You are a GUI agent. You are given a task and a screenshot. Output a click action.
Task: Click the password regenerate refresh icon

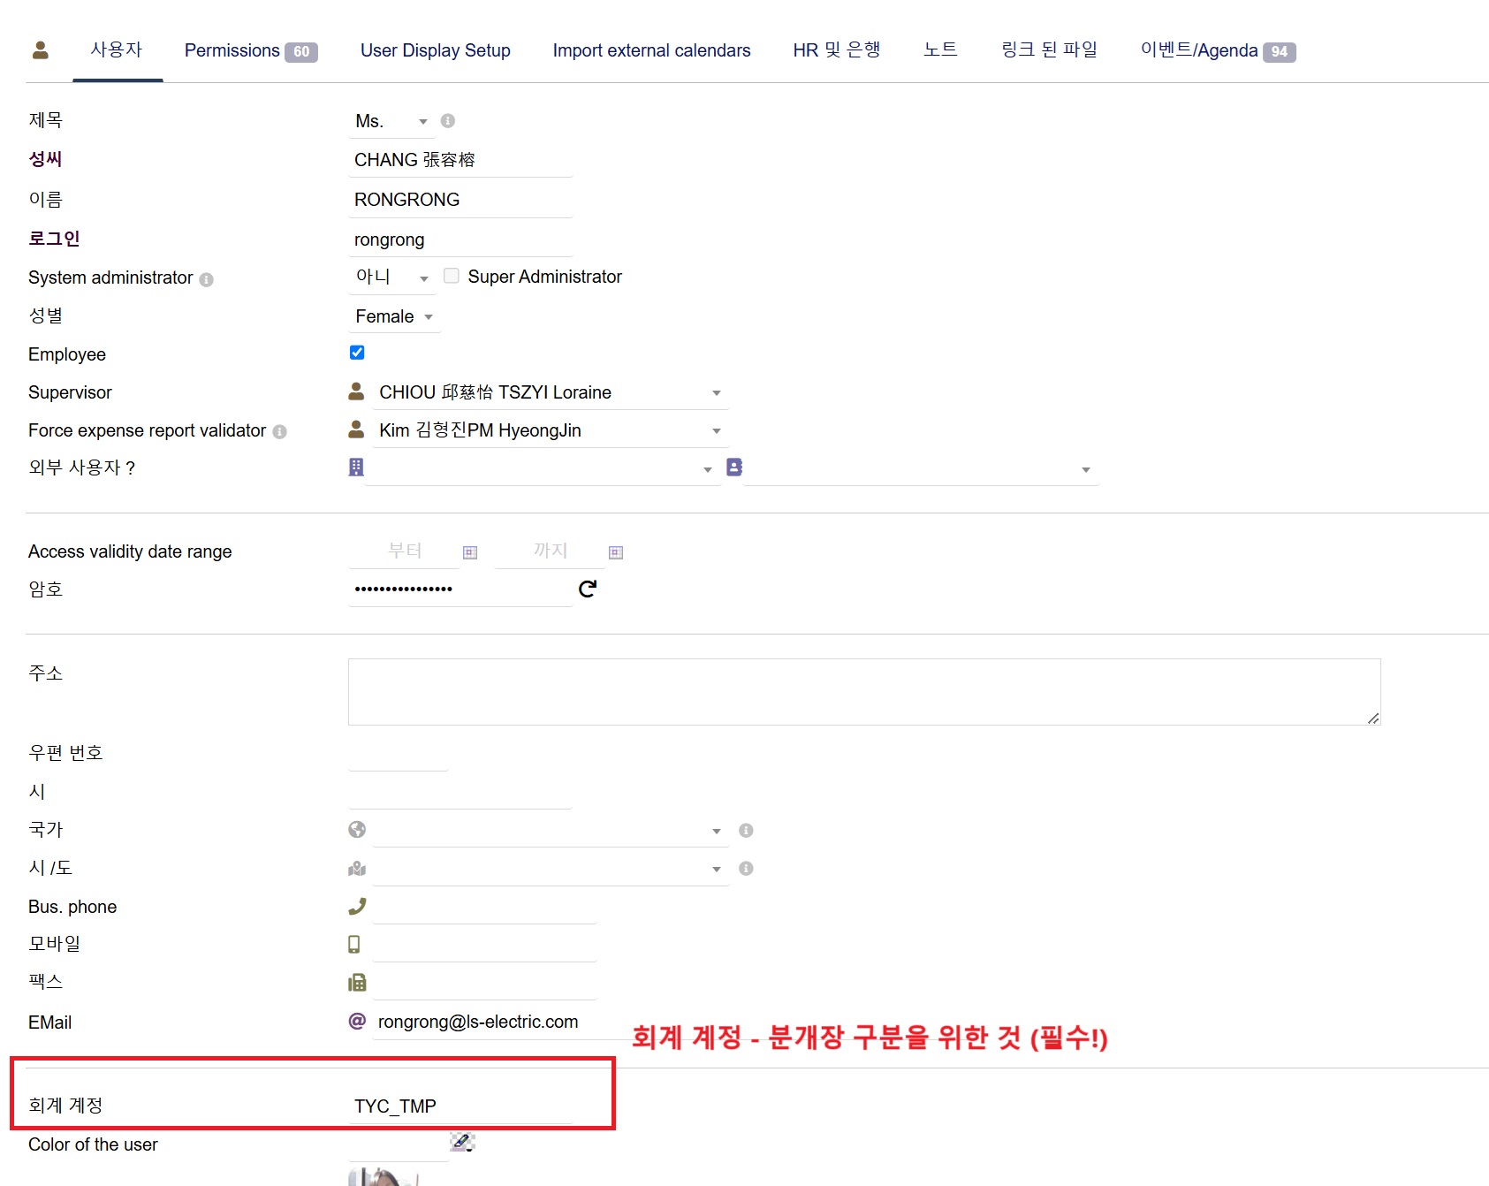point(587,589)
